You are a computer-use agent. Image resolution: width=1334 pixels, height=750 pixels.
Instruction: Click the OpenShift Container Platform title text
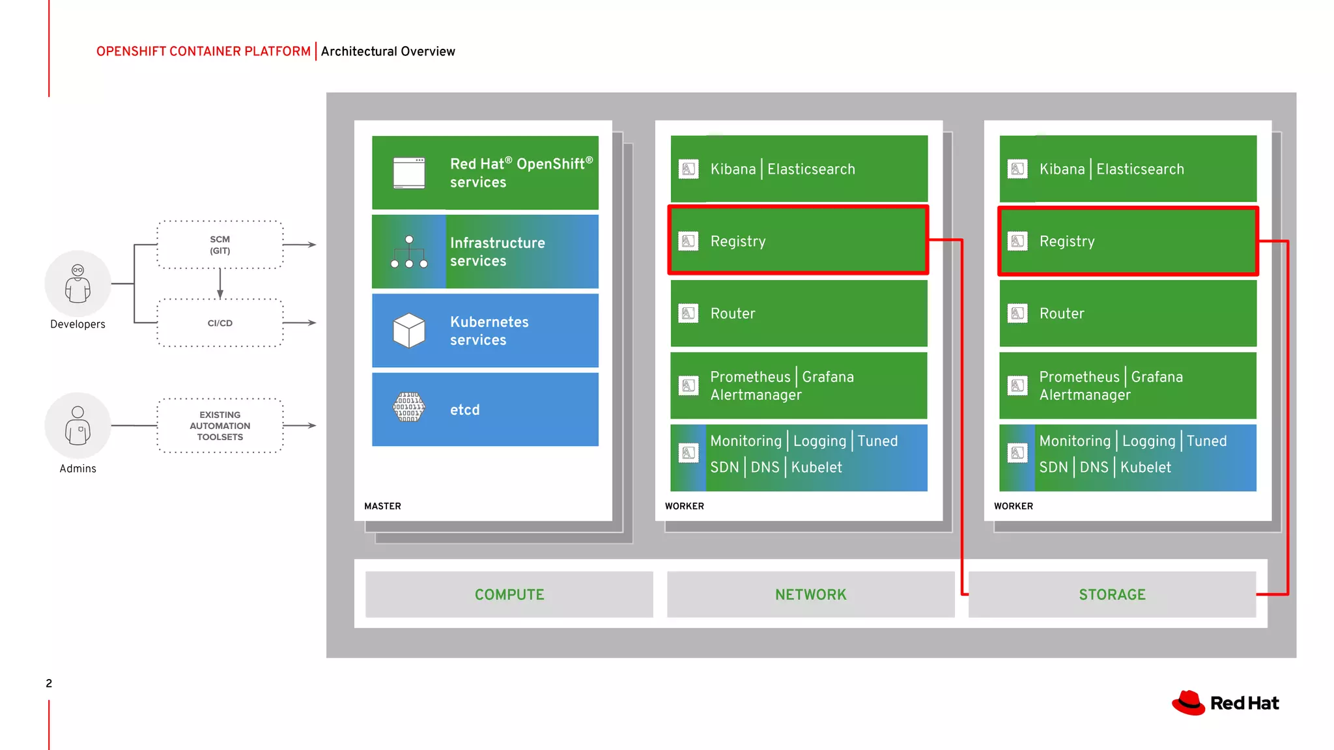[203, 51]
